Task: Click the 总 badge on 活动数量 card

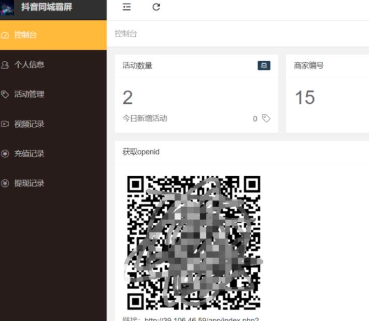Action: pyautogui.click(x=264, y=65)
